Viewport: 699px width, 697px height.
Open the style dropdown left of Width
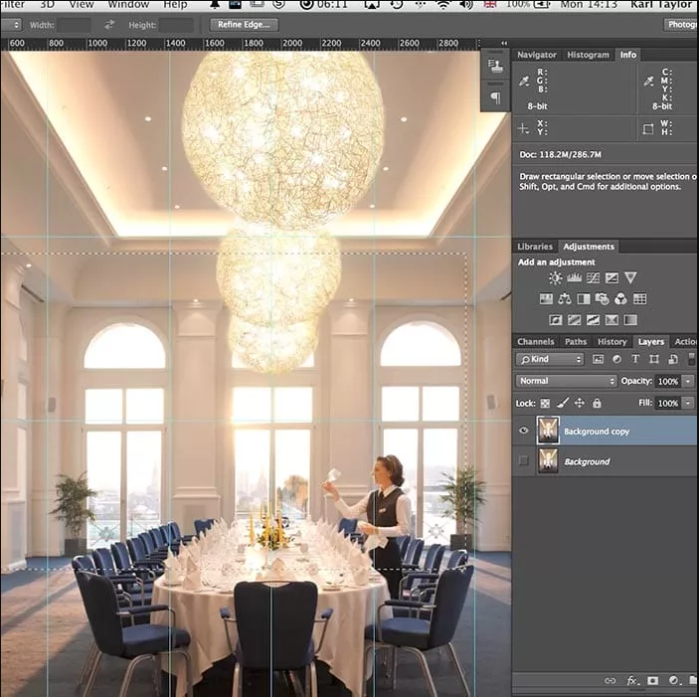11,25
